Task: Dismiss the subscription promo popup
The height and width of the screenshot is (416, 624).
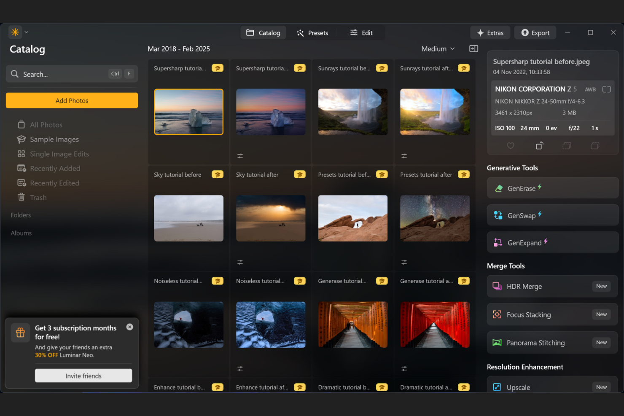Action: (130, 327)
